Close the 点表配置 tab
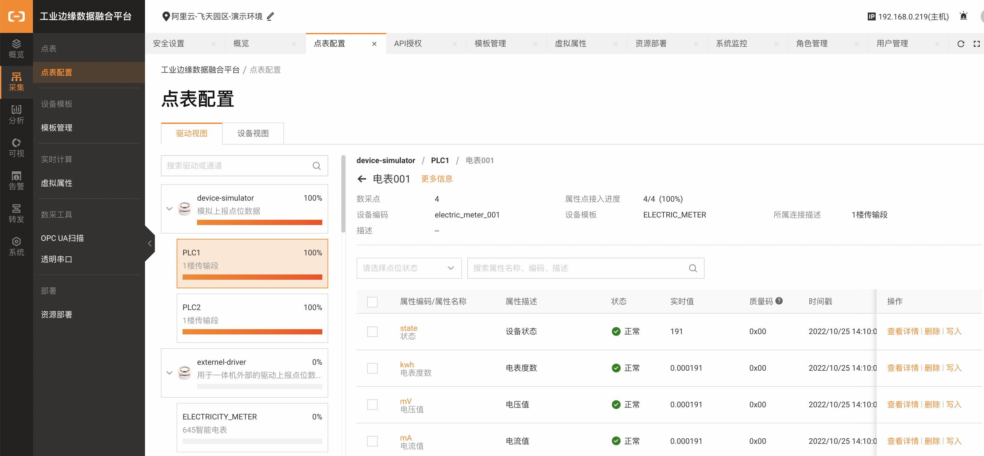984x456 pixels. pos(374,44)
